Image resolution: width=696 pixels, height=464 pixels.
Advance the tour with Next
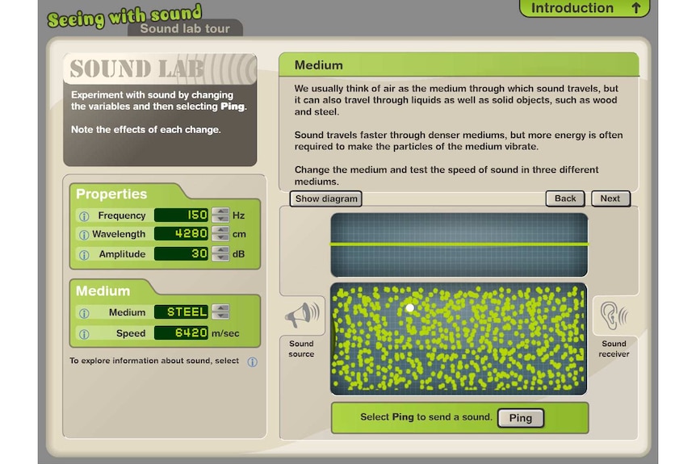click(x=610, y=199)
